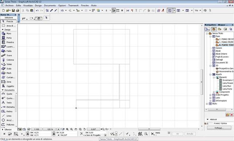The width and height of the screenshot is (234, 141).
Task: Collapse the Documento toolbox section
Action: click(x=3, y=90)
